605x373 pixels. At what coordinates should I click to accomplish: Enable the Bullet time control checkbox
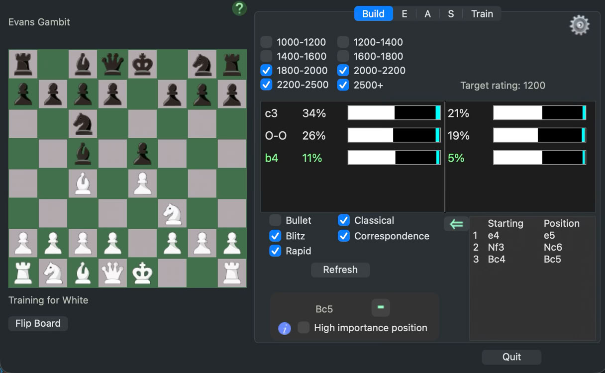pyautogui.click(x=275, y=220)
